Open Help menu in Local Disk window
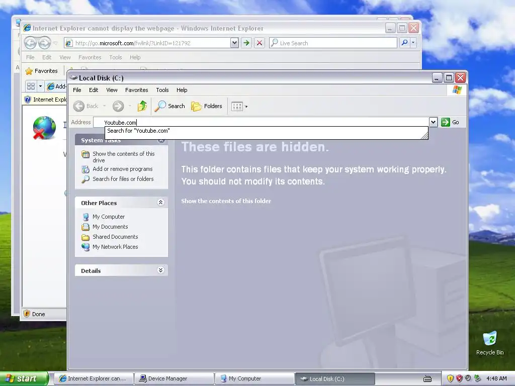The height and width of the screenshot is (386, 515). [182, 90]
